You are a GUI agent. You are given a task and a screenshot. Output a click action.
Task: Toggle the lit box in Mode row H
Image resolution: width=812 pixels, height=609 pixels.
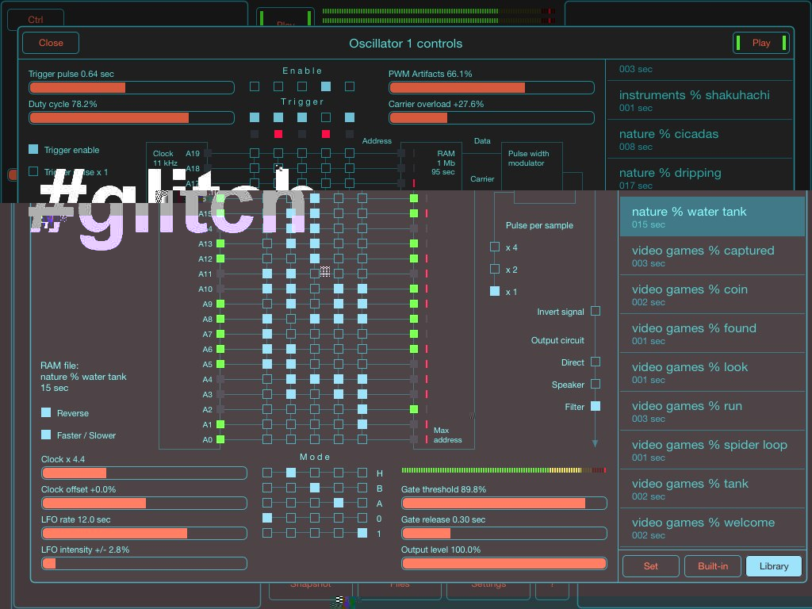point(291,473)
